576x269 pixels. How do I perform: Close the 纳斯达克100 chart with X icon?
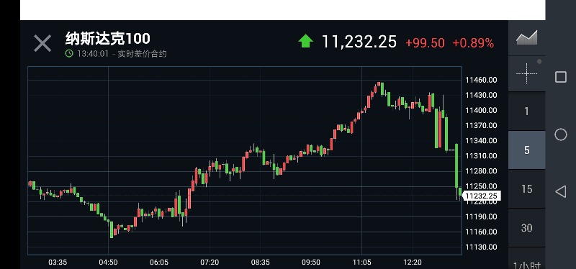(x=42, y=43)
